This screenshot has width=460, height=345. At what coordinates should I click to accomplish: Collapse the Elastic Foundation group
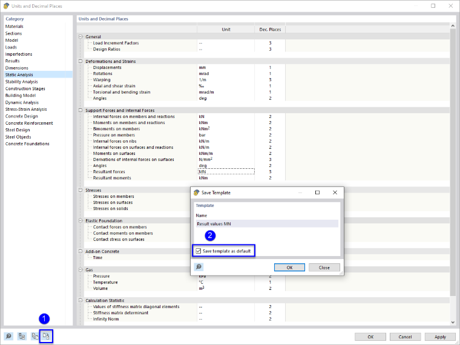coord(80,220)
